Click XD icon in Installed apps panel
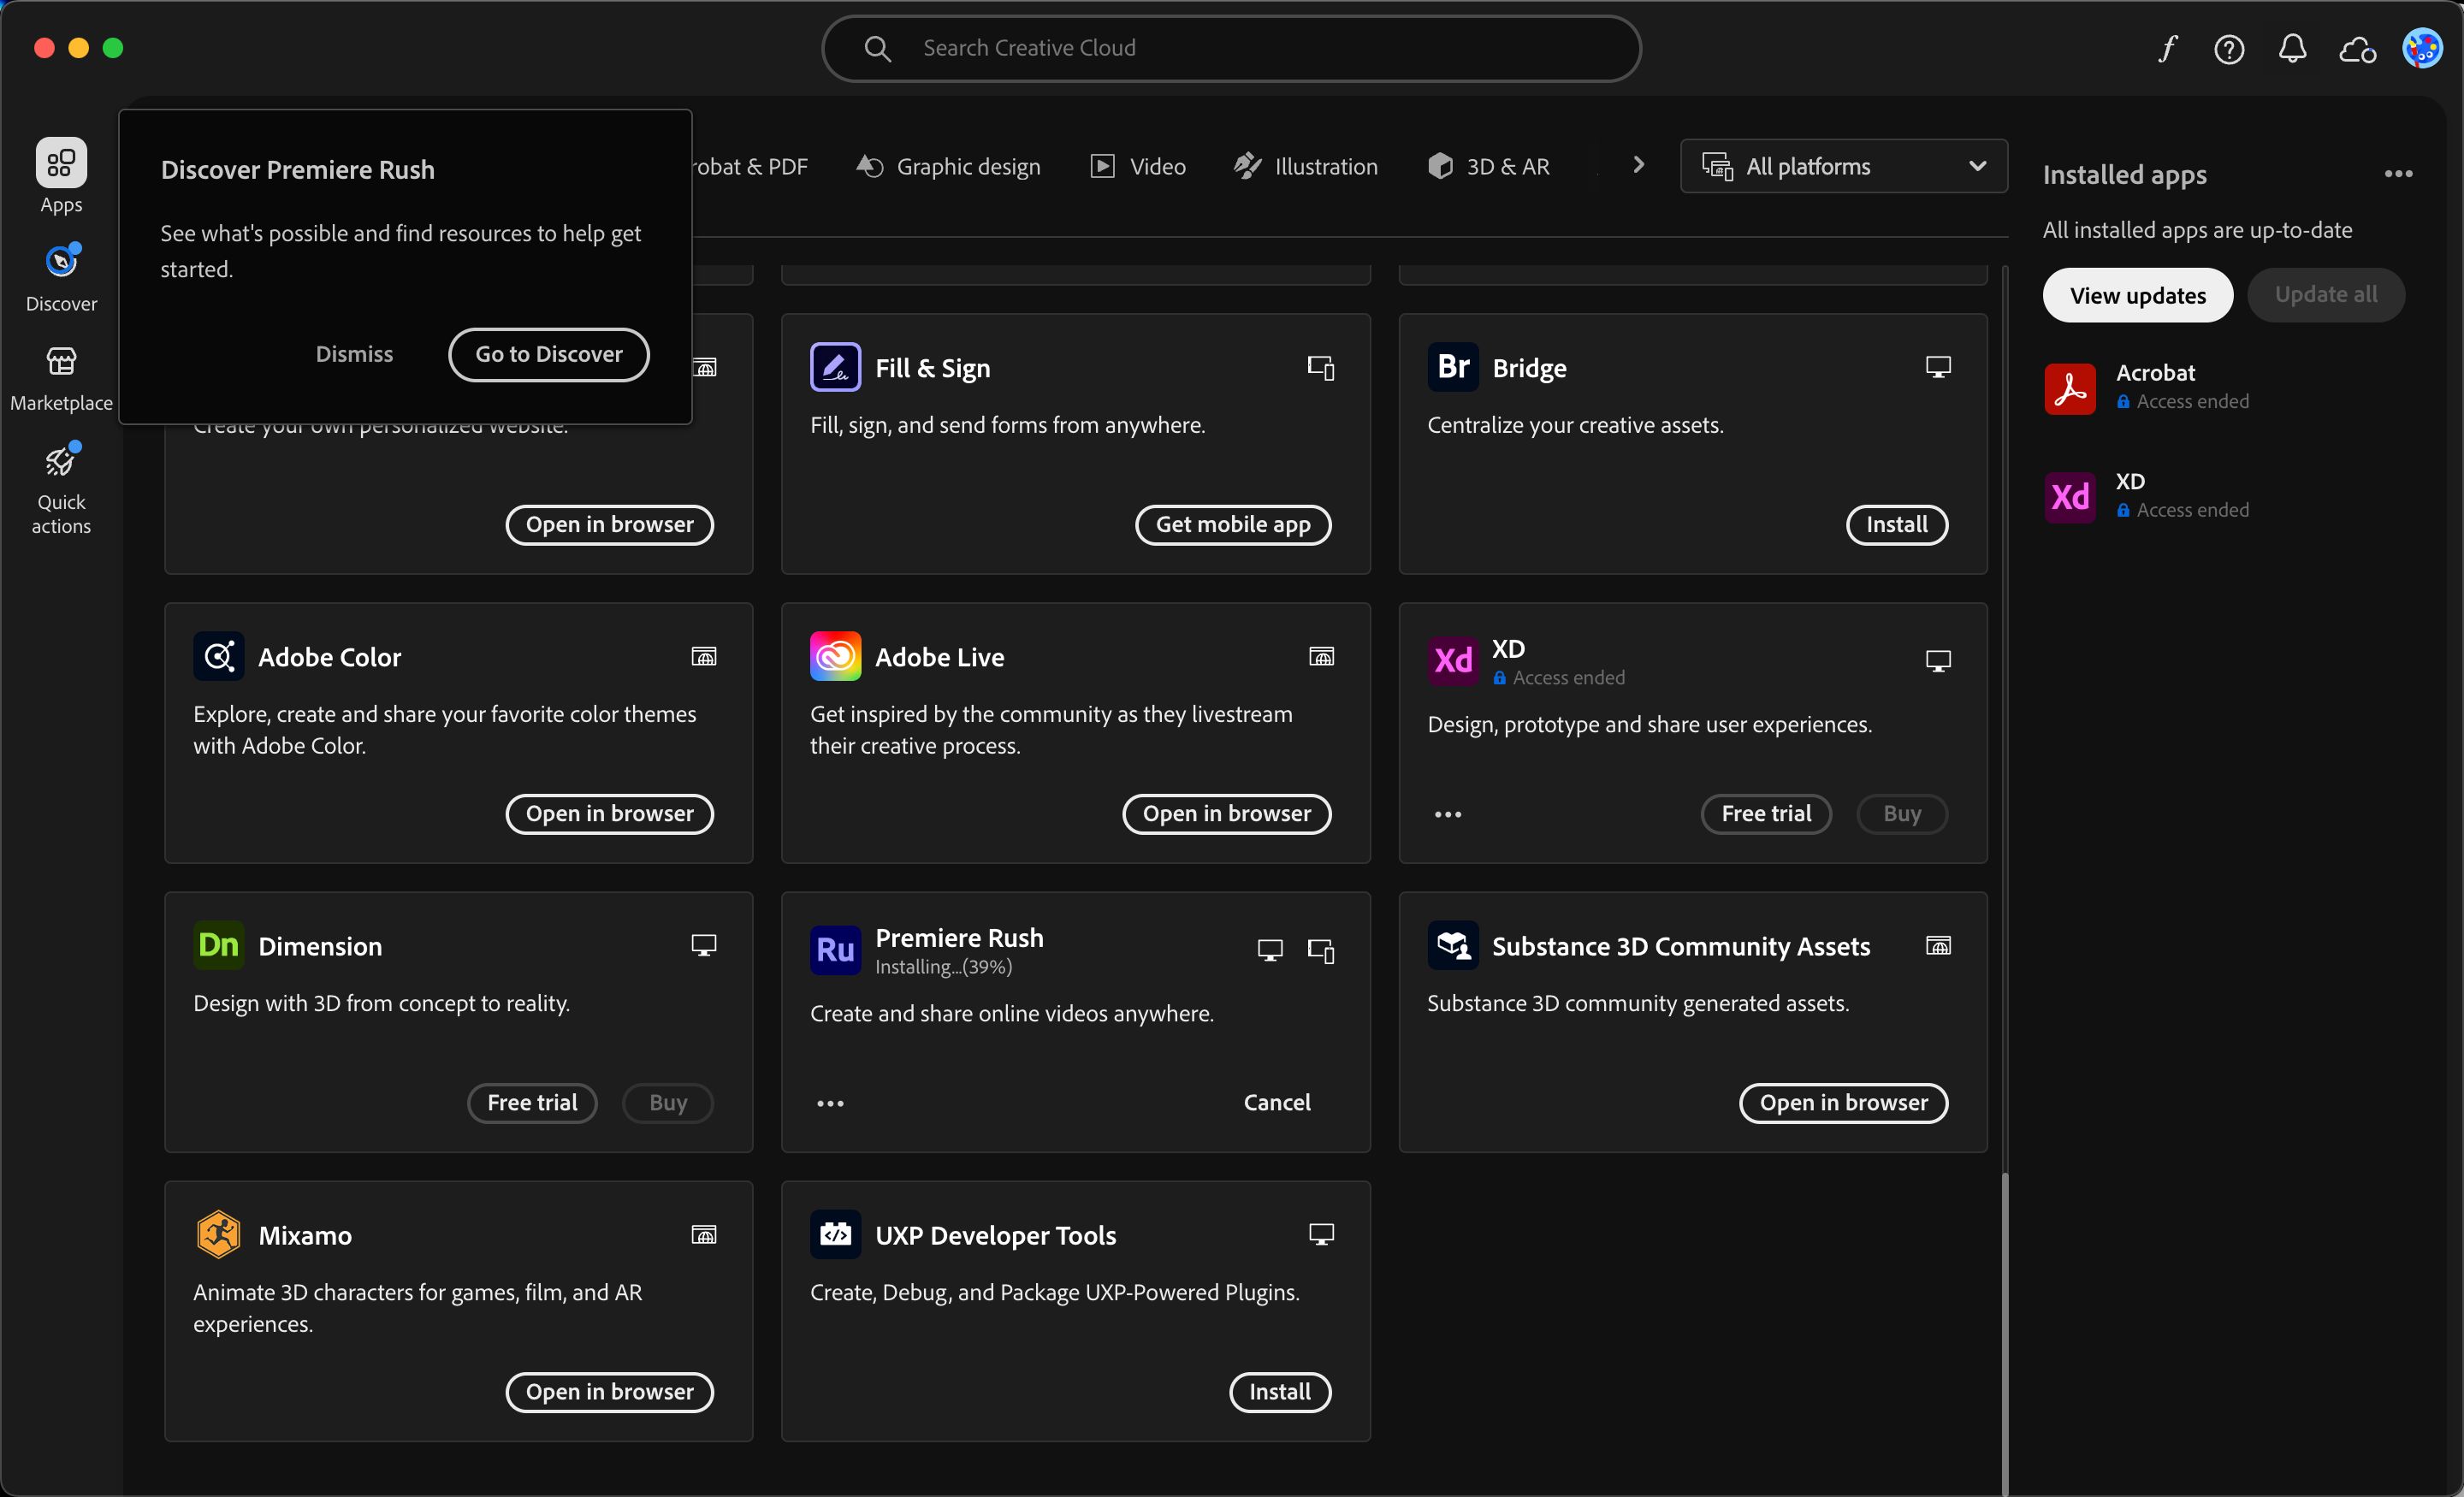 2070,497
